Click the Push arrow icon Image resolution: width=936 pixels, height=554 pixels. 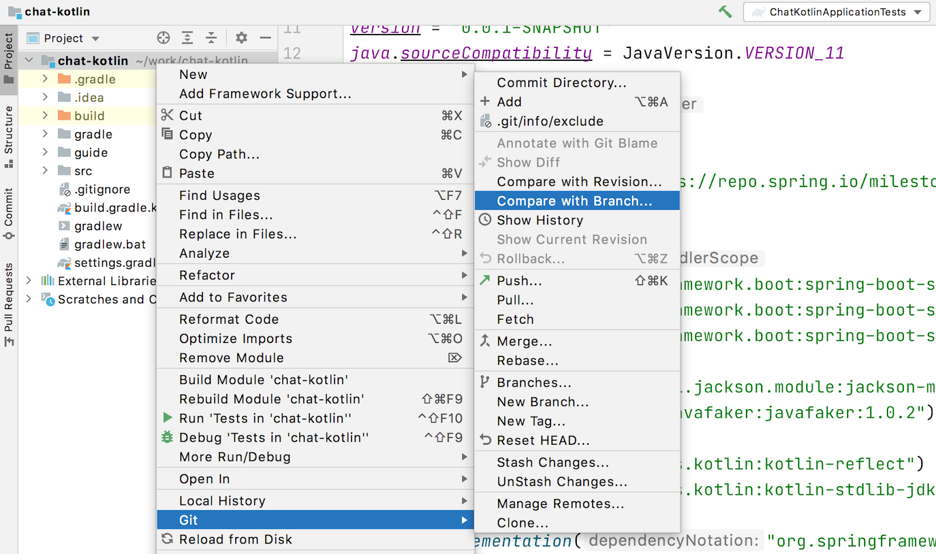pyautogui.click(x=485, y=280)
